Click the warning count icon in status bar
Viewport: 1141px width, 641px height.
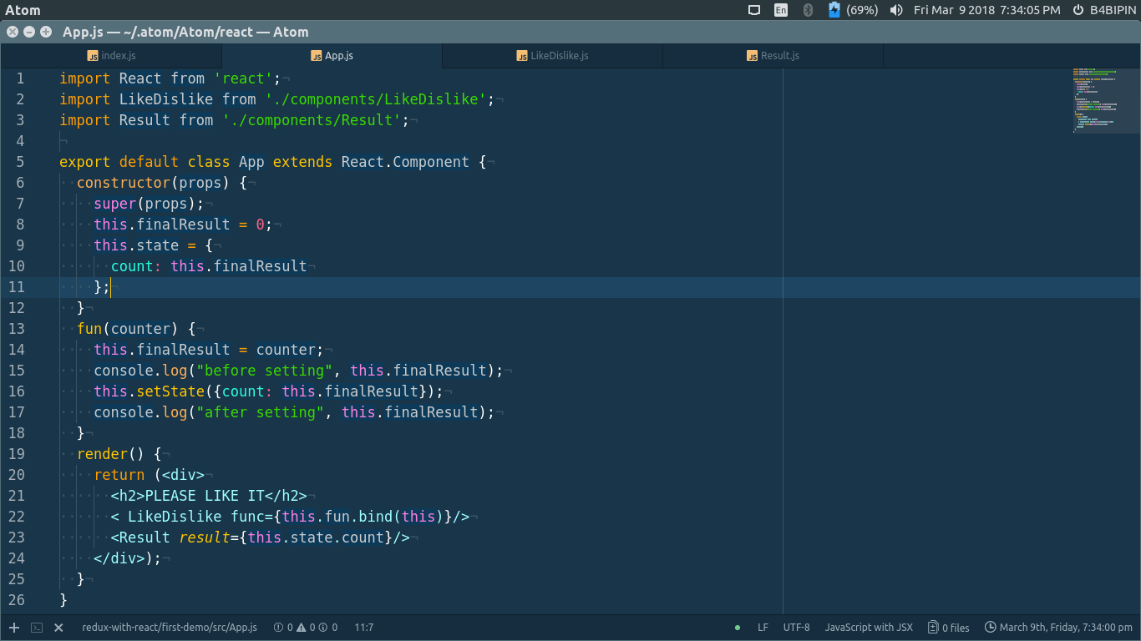(x=302, y=627)
